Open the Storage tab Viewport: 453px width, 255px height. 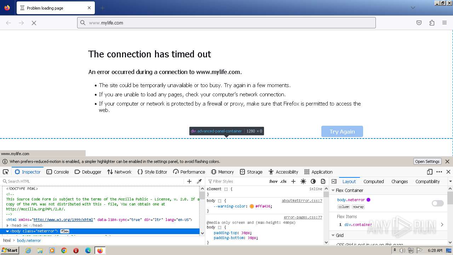251,172
